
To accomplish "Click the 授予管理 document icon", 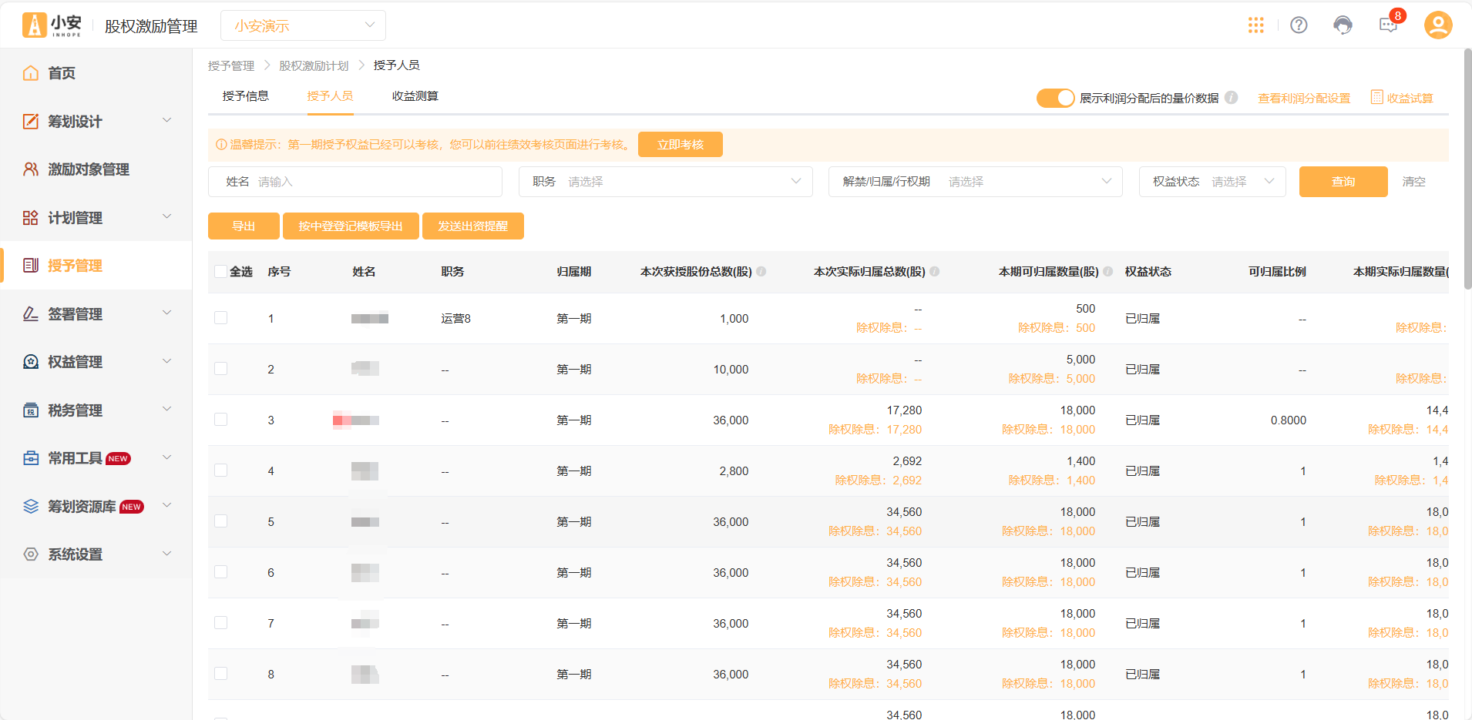I will (x=31, y=266).
